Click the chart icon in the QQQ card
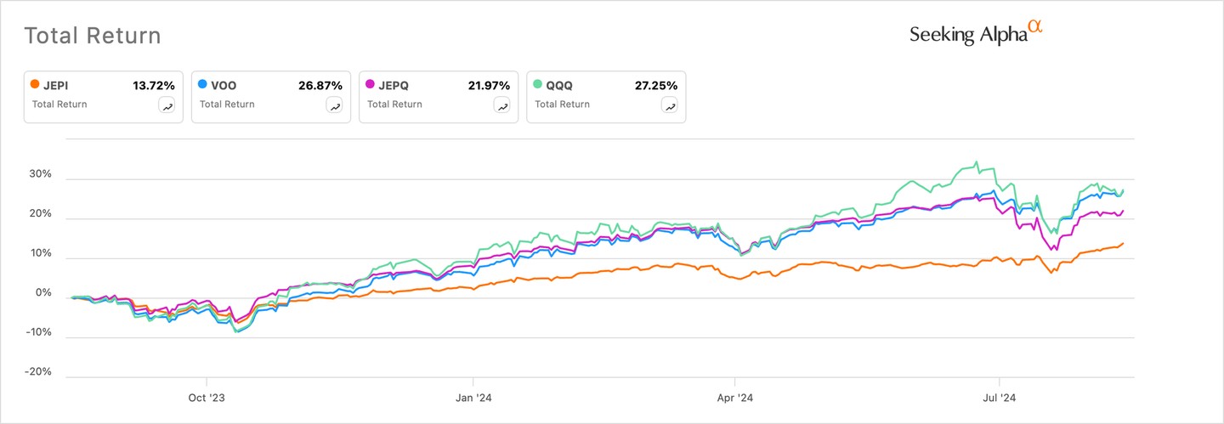 pos(671,106)
